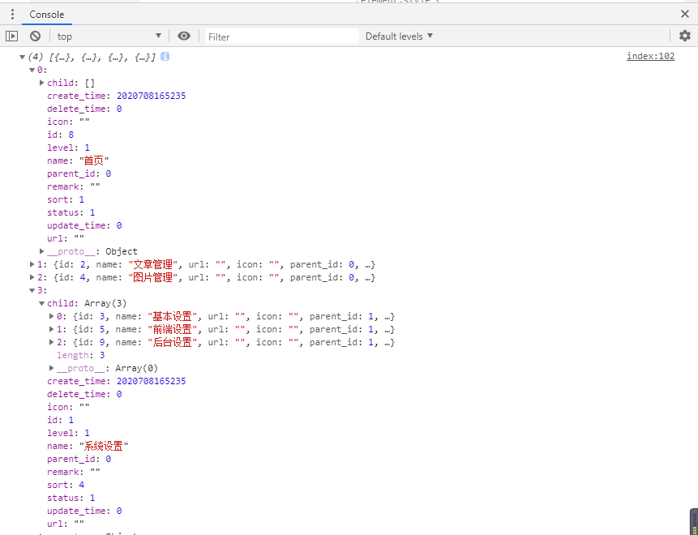Show the console sidebar panel
Image resolution: width=698 pixels, height=535 pixels.
(x=11, y=36)
